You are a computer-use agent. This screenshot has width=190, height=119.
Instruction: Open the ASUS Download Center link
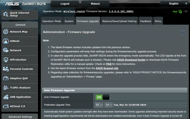131,60
